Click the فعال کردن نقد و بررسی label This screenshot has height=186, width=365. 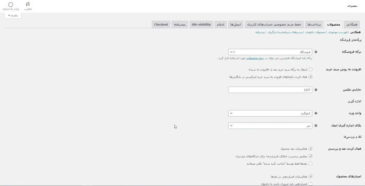[x=345, y=149]
